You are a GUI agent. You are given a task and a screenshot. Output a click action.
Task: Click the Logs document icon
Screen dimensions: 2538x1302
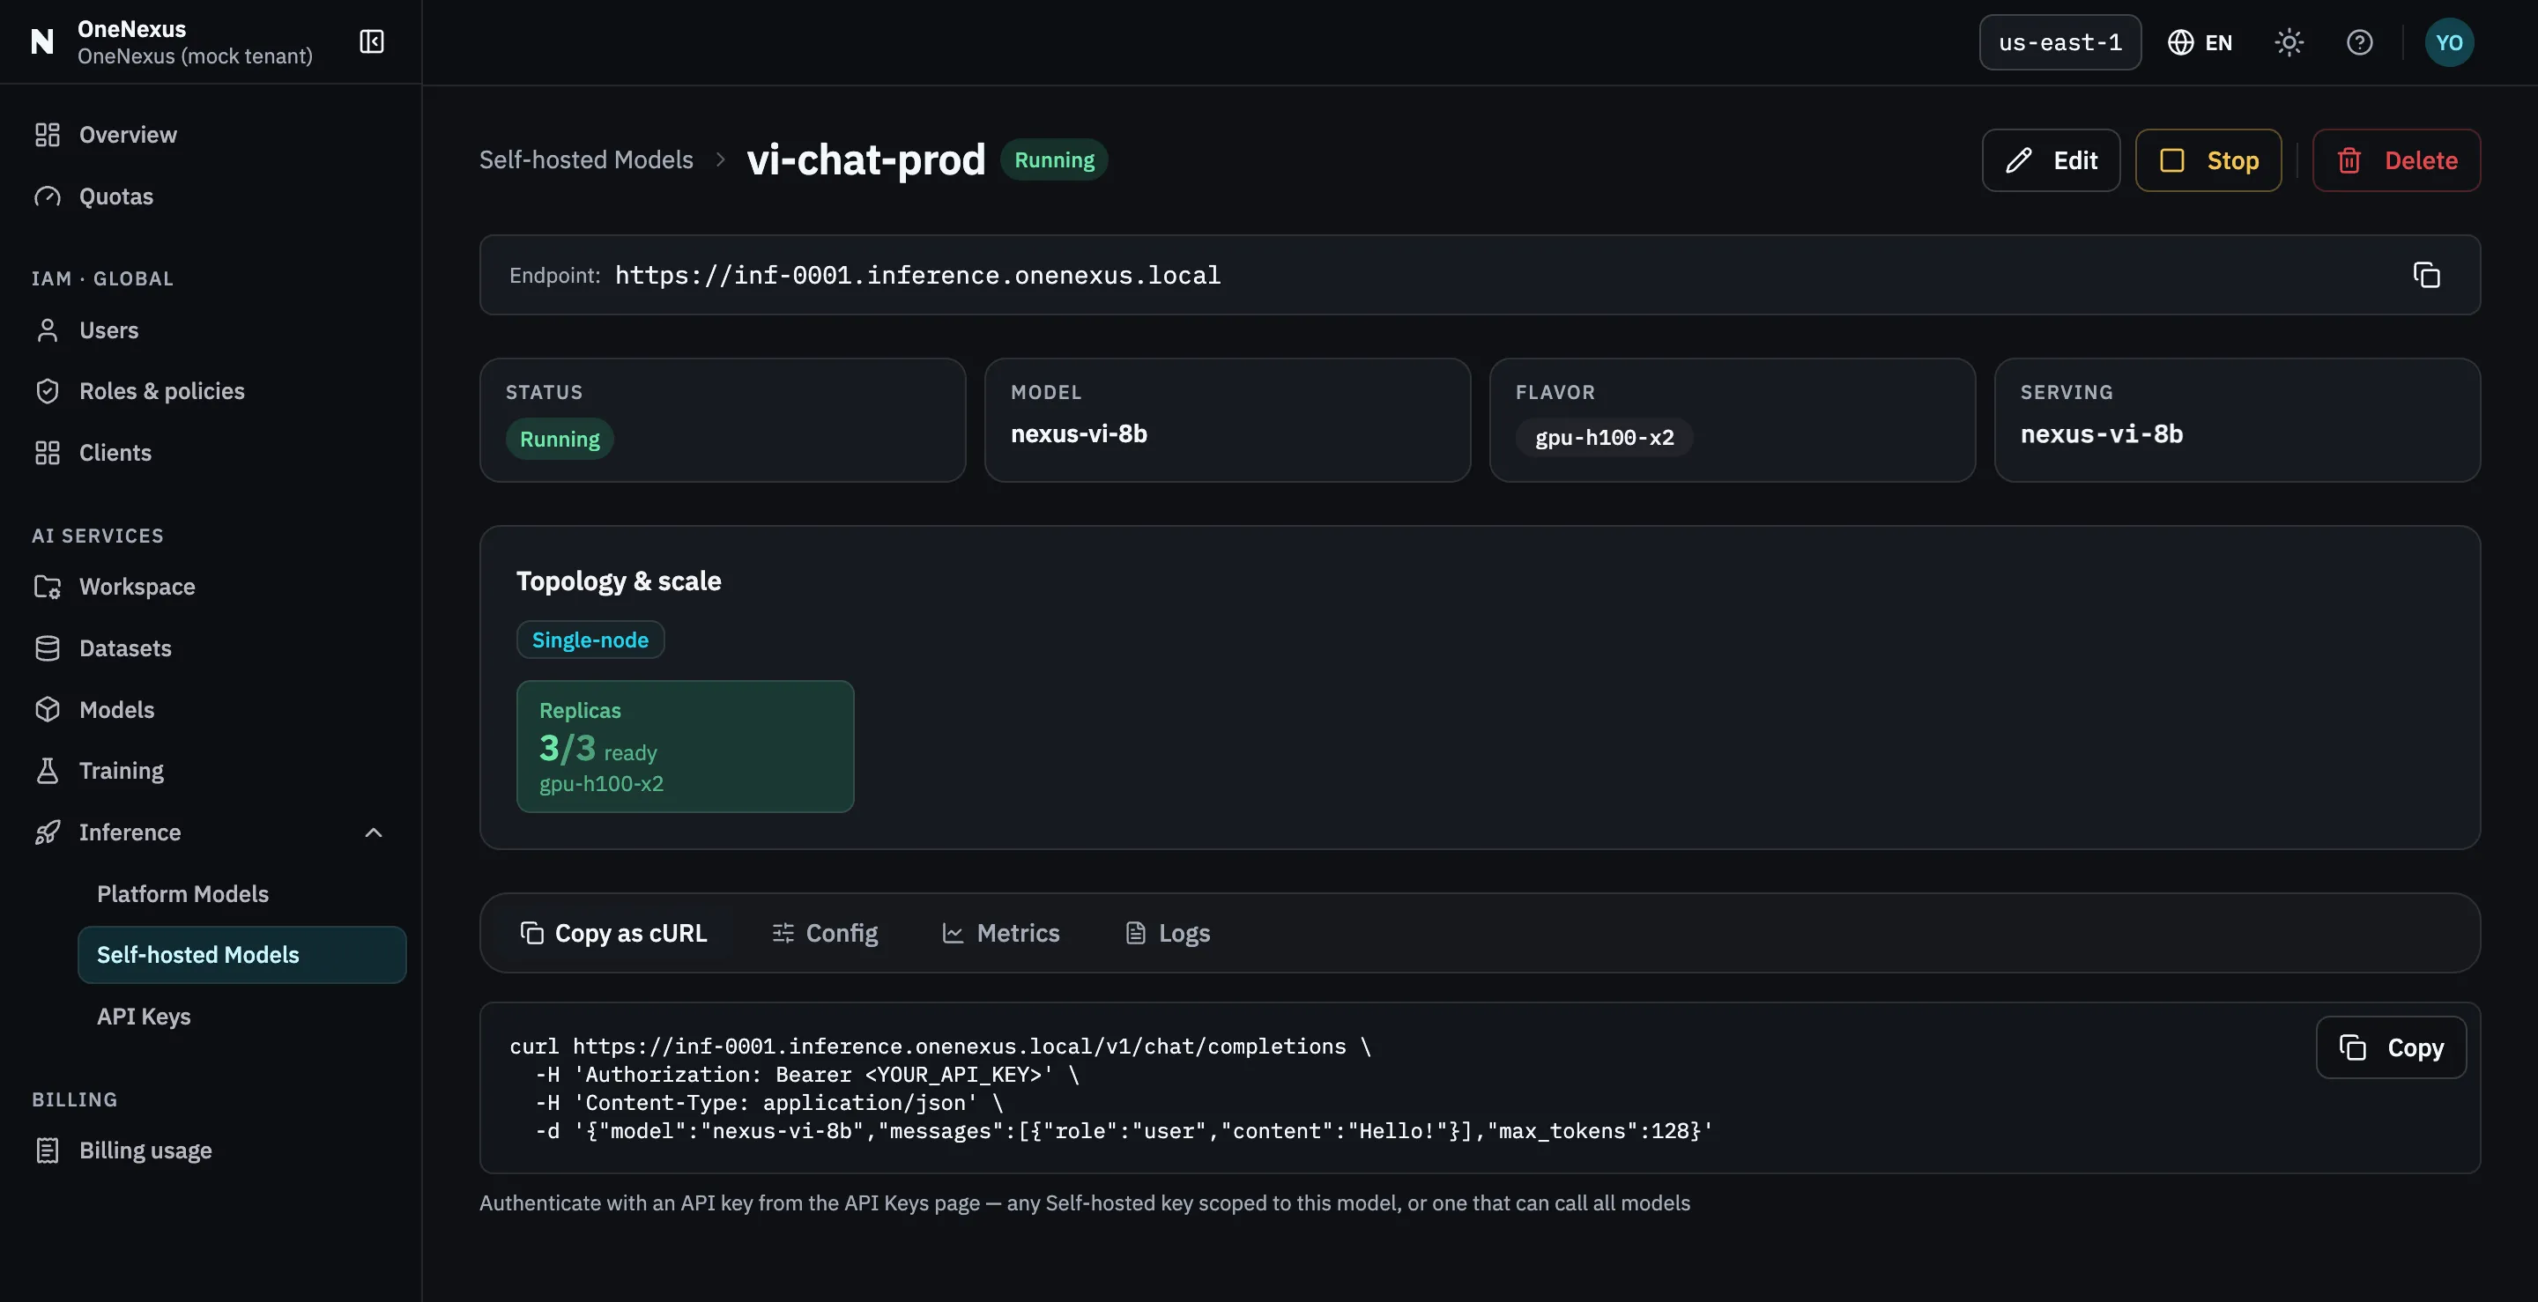(x=1136, y=933)
